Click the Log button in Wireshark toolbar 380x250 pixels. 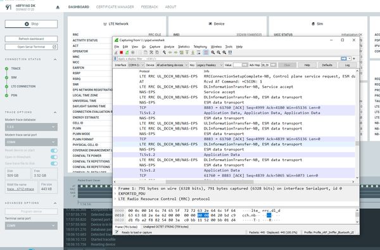click(347, 65)
